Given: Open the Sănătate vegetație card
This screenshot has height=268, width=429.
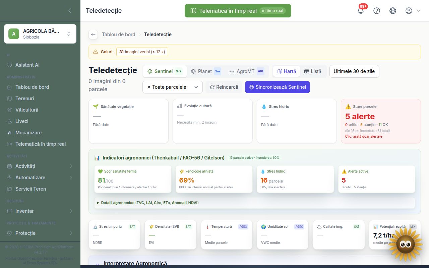Looking at the screenshot, I should click(128, 121).
